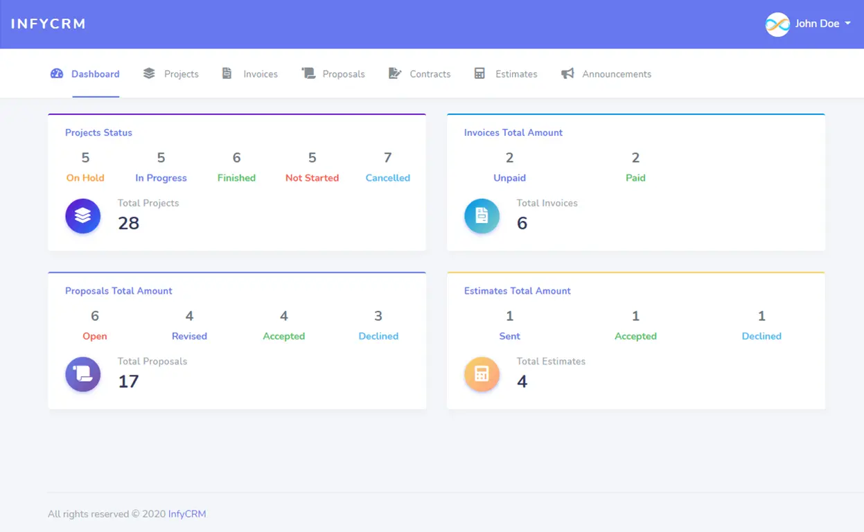Viewport: 864px width, 532px height.
Task: Click the Finished count 6
Action: [x=236, y=158]
